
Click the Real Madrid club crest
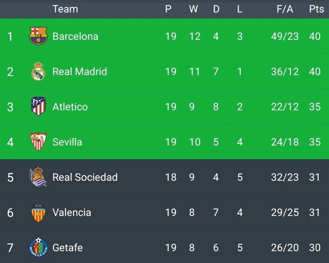(x=38, y=72)
